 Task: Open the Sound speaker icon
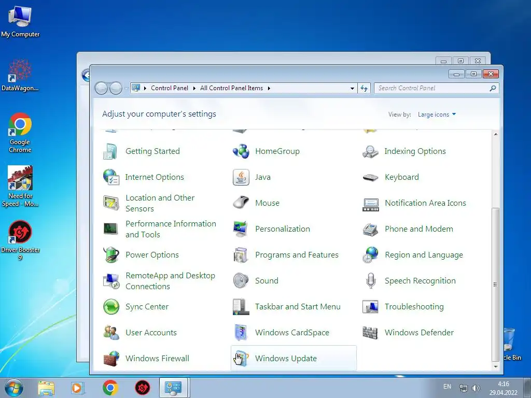pyautogui.click(x=241, y=281)
